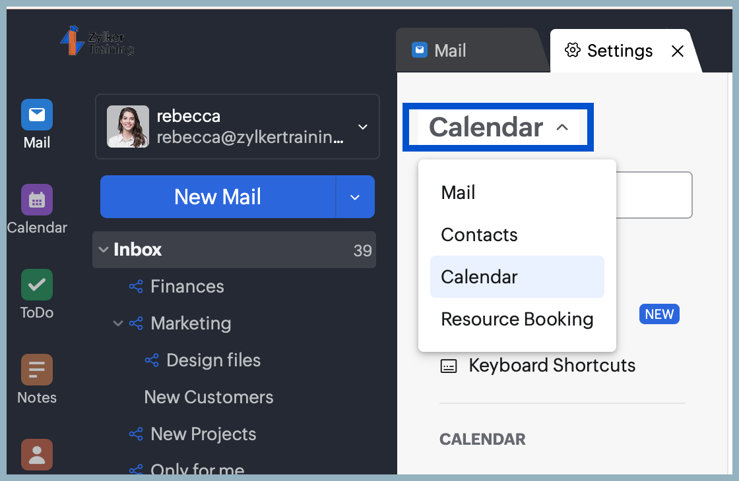The height and width of the screenshot is (481, 739).
Task: Open the New Mail options arrow
Action: coord(355,197)
